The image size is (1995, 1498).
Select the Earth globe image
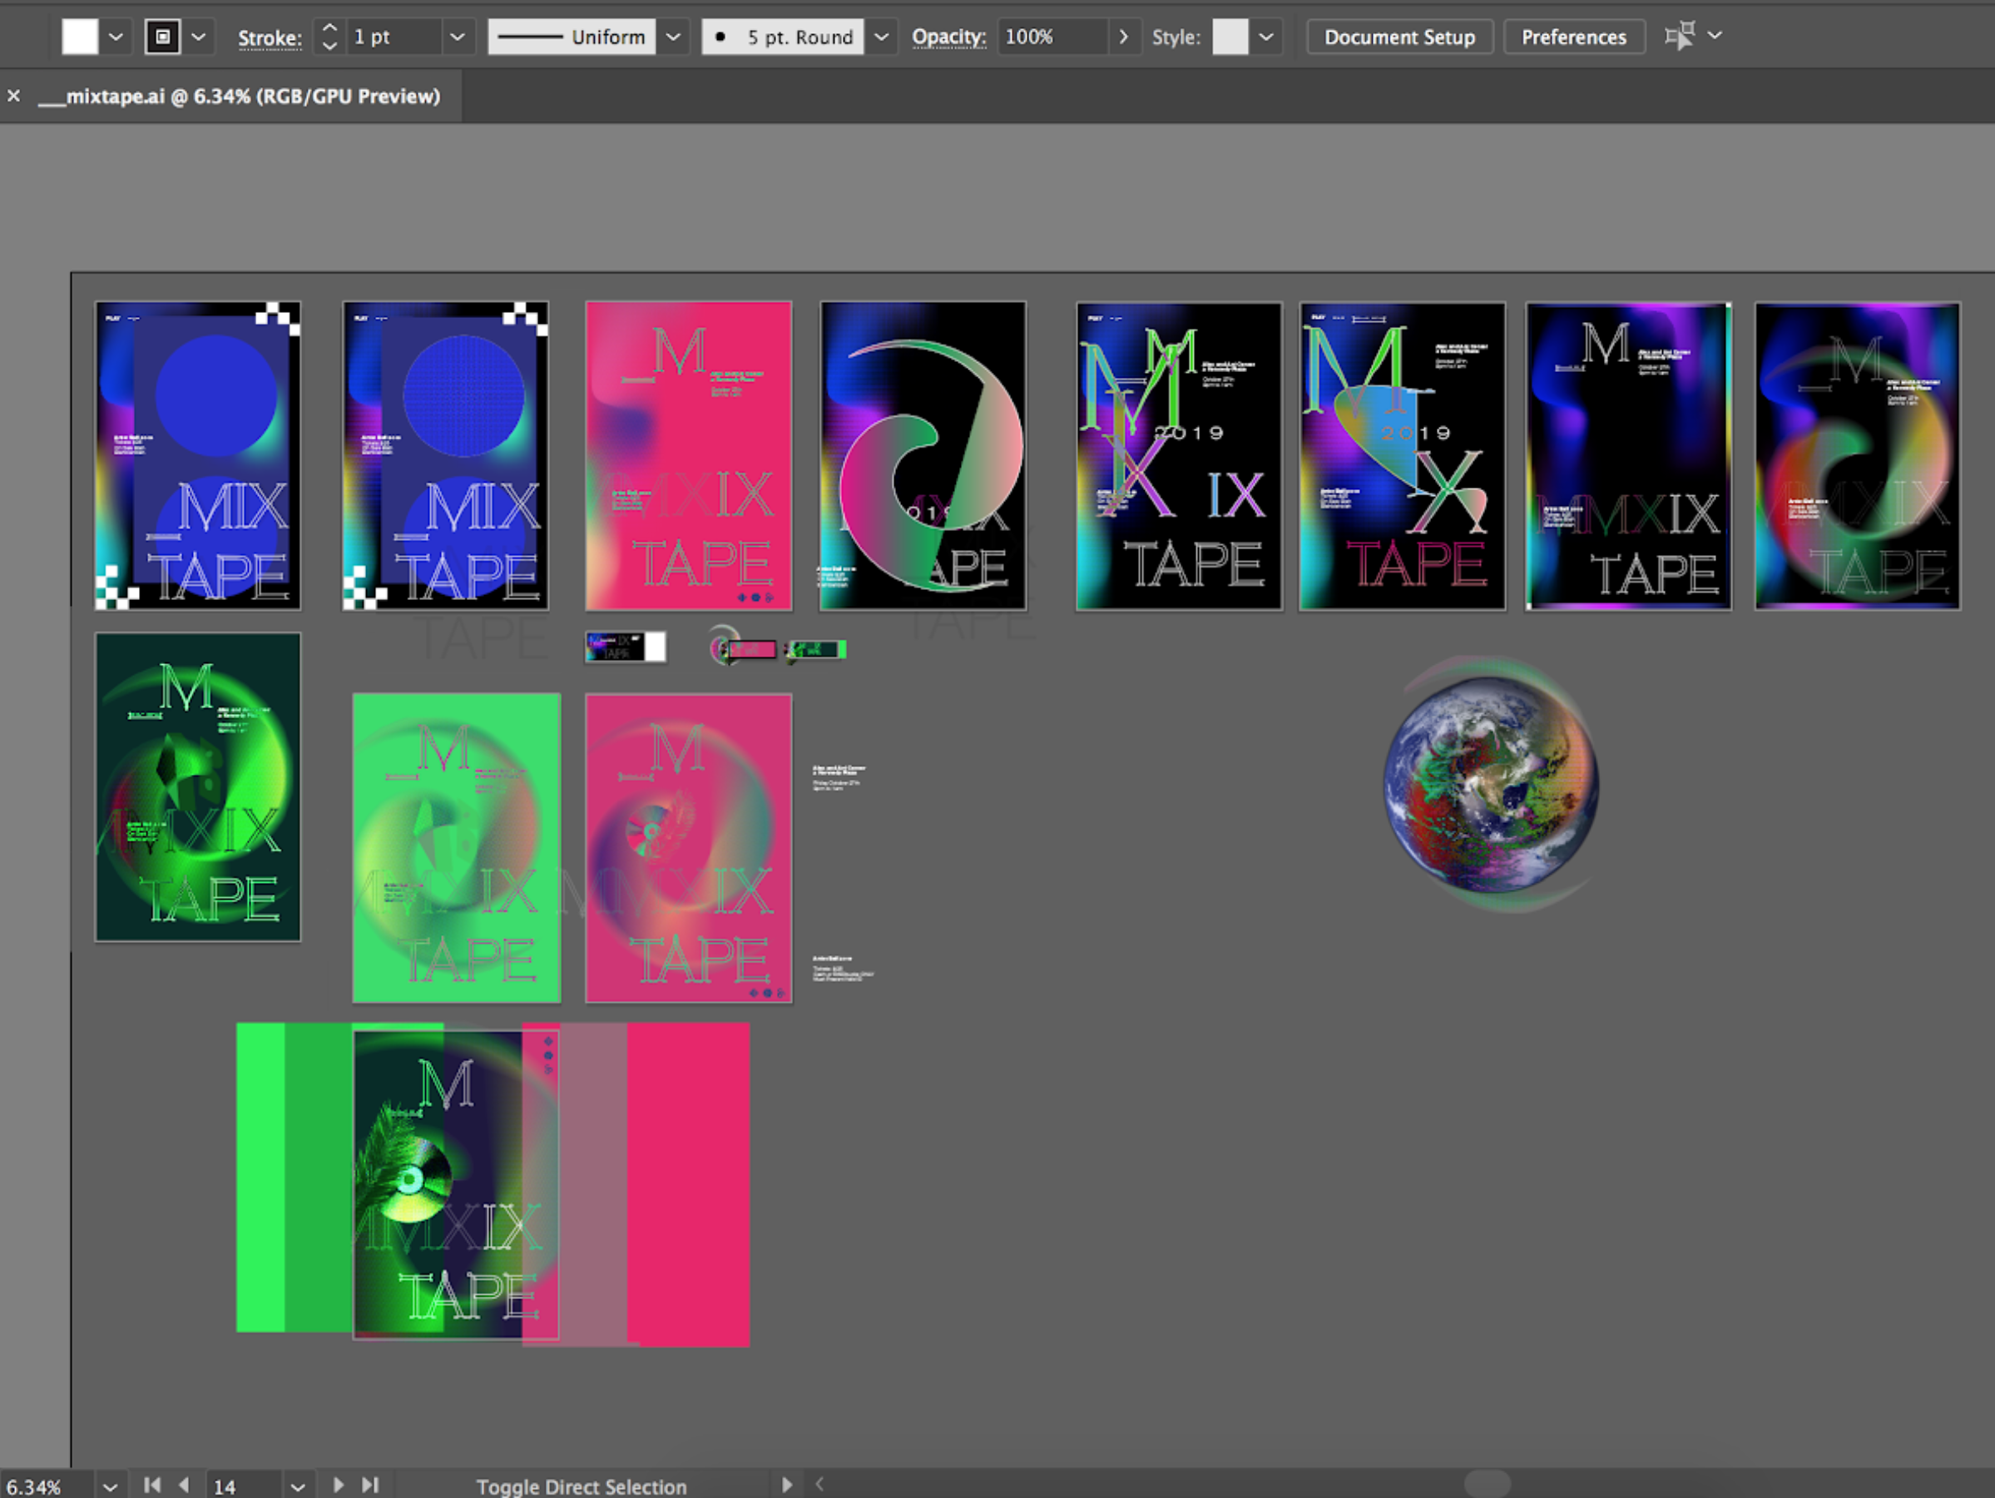coord(1493,783)
